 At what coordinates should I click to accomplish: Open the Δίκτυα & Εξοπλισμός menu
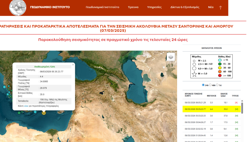coord(185,7)
